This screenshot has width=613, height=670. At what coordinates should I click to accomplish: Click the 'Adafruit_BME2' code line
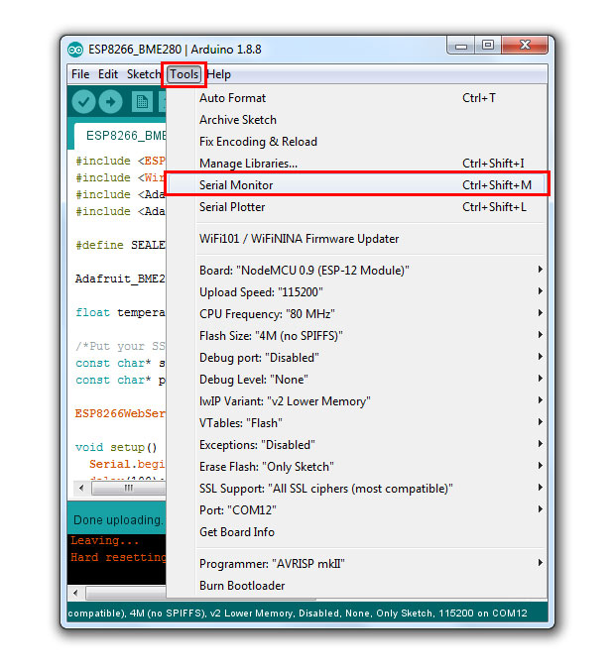click(120, 279)
